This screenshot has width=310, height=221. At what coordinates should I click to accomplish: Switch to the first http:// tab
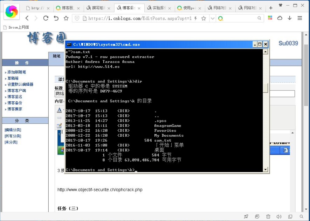point(38,8)
